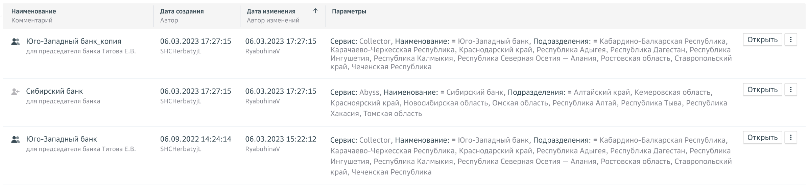The width and height of the screenshot is (808, 192).
Task: Click the Сибирский банк creation date 06.03.2023 17:27:15
Action: coord(196,91)
